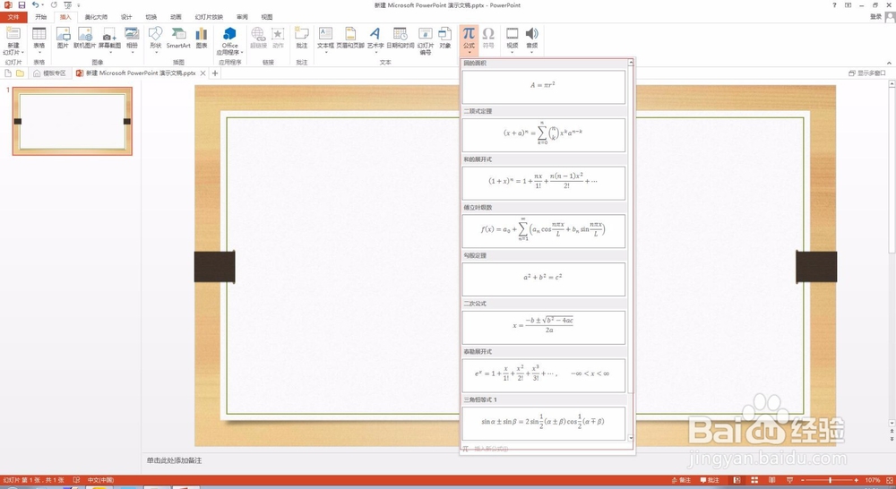Click the zoom in plus button
The height and width of the screenshot is (489, 896).
coord(856,480)
